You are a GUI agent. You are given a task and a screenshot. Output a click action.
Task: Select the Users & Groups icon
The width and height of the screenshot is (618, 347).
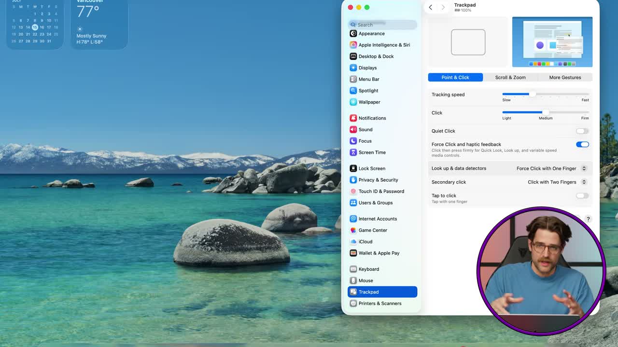point(353,203)
